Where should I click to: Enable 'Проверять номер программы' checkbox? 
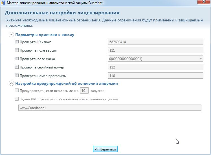click(x=17, y=76)
